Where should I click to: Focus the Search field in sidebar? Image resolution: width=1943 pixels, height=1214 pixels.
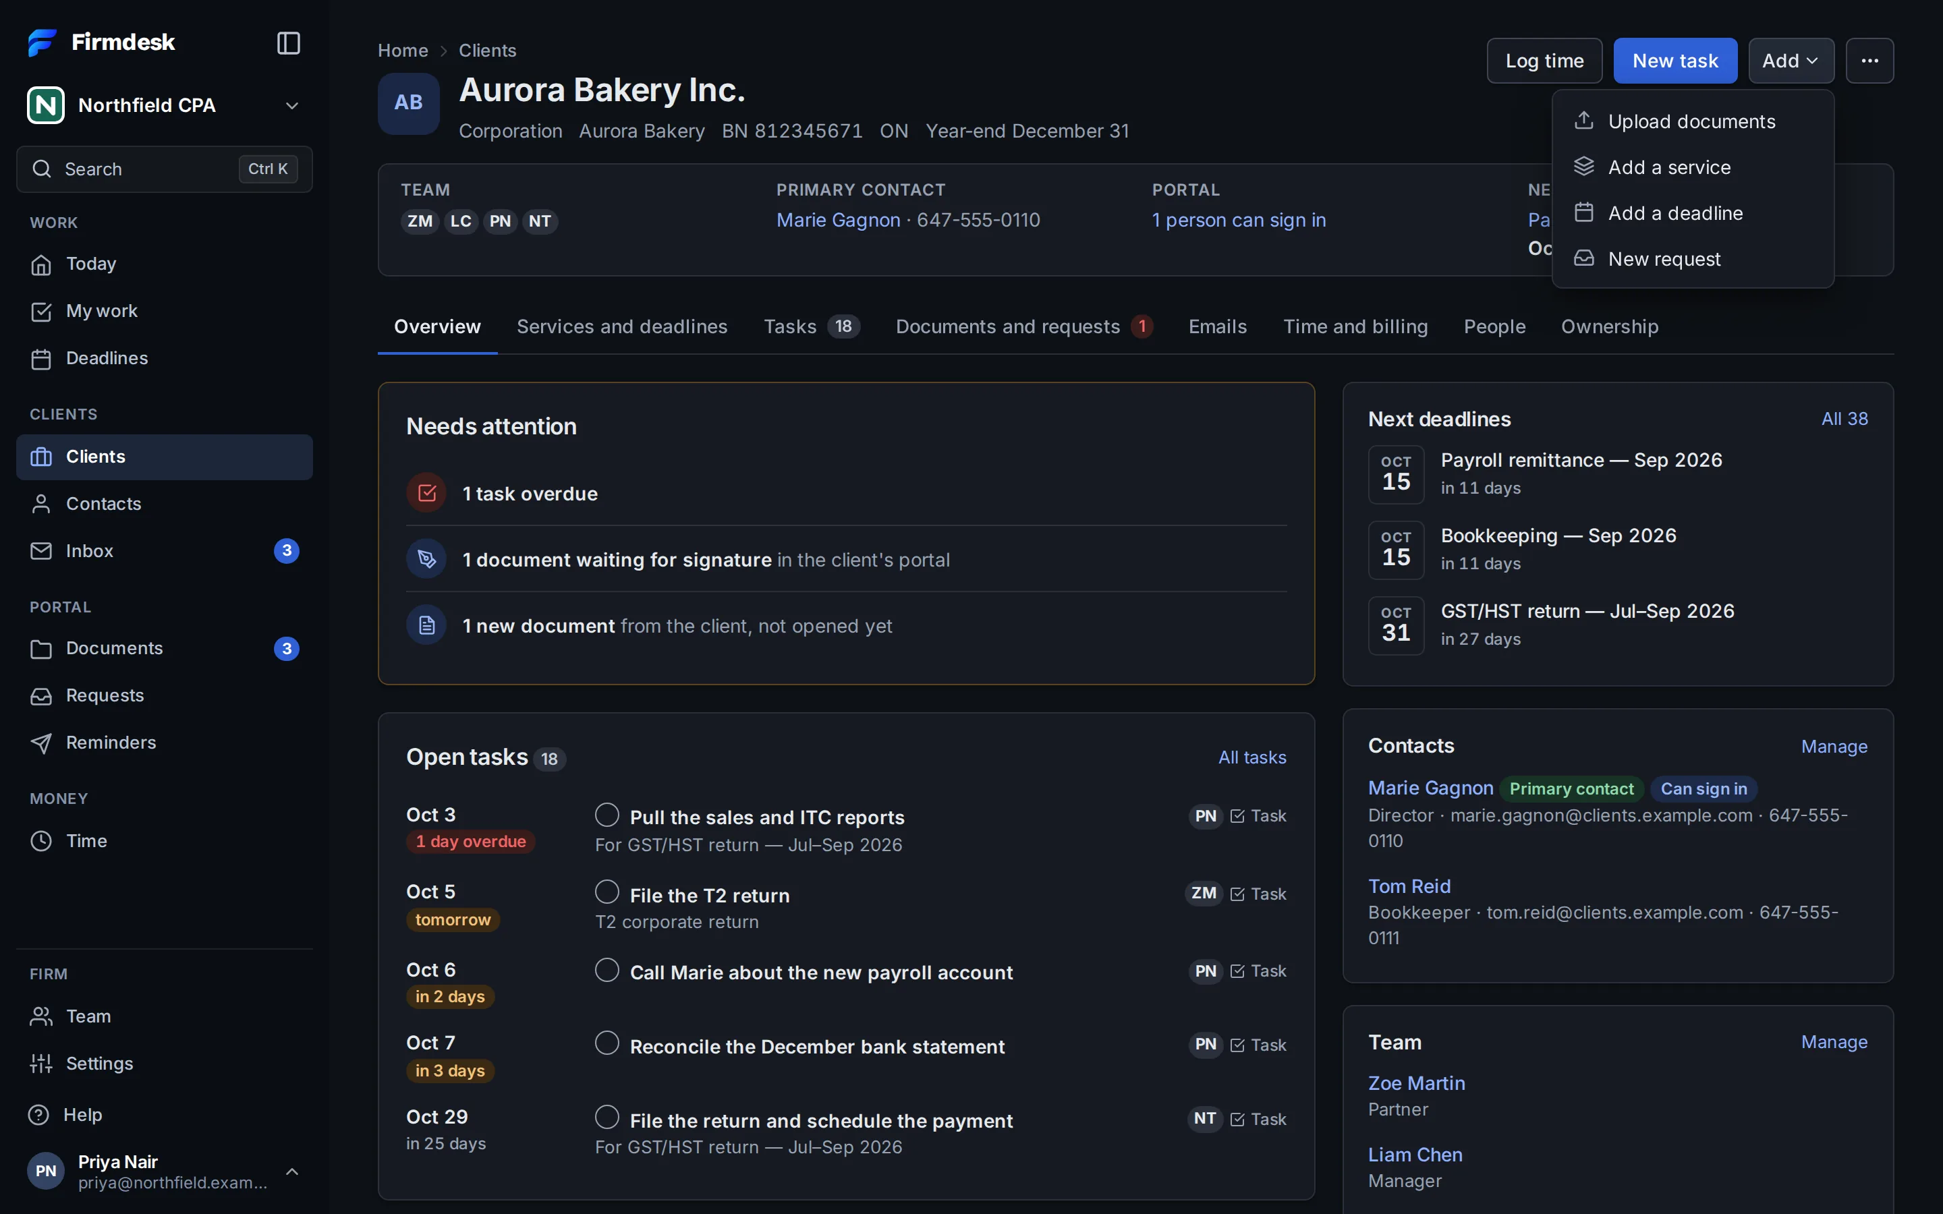[x=164, y=169]
